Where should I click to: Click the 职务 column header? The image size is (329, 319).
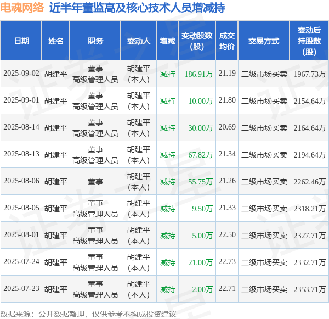95,41
